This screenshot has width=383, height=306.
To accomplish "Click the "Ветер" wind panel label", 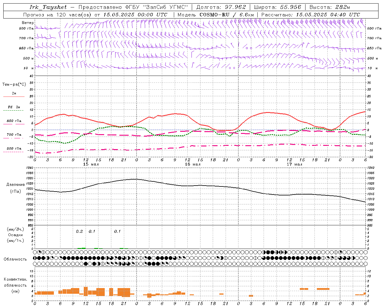I will point(28,23).
